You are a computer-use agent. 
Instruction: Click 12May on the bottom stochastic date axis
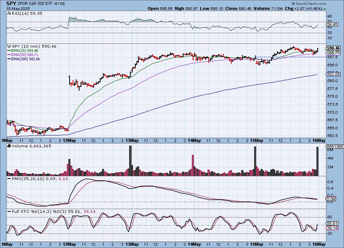coord(69,244)
